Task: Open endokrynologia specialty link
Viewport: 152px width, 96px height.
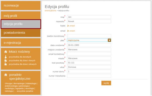Action: 11,86
